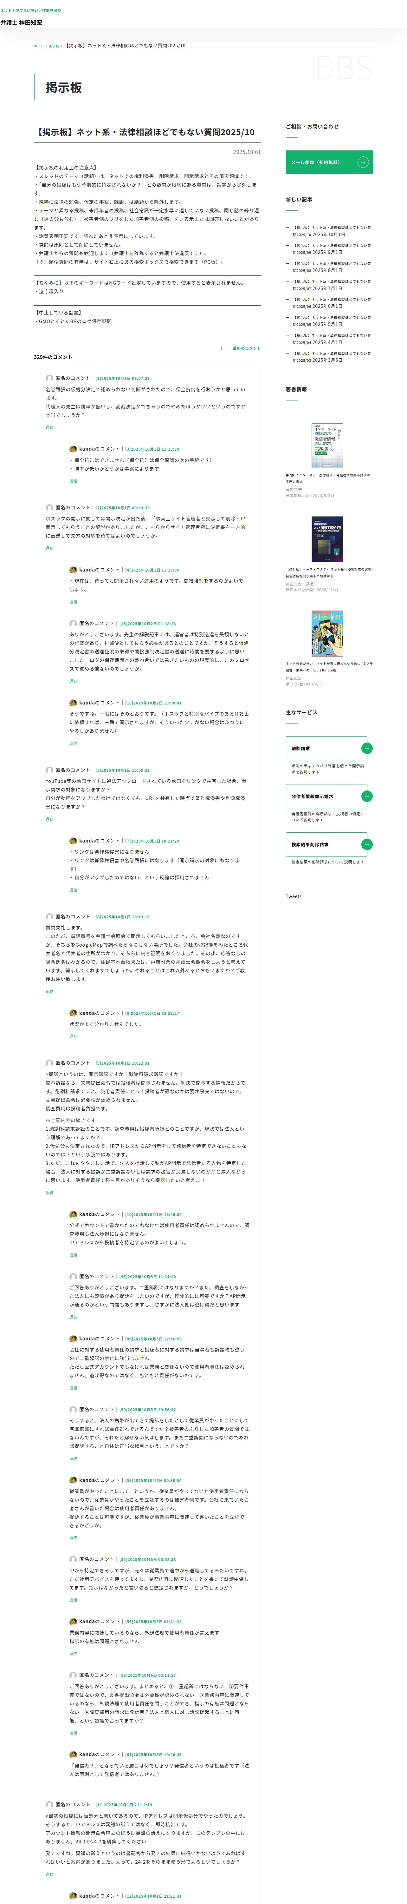Click kanda avatar of comment [8]
407x1904 pixels.
(x=73, y=1013)
